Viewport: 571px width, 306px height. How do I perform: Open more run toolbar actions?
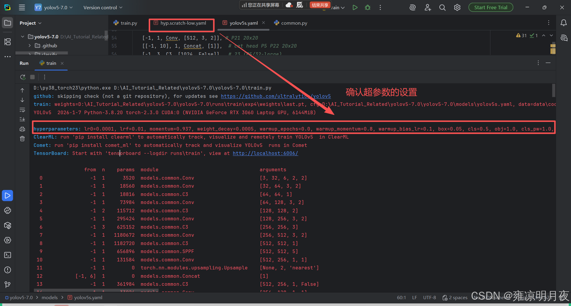pos(45,77)
